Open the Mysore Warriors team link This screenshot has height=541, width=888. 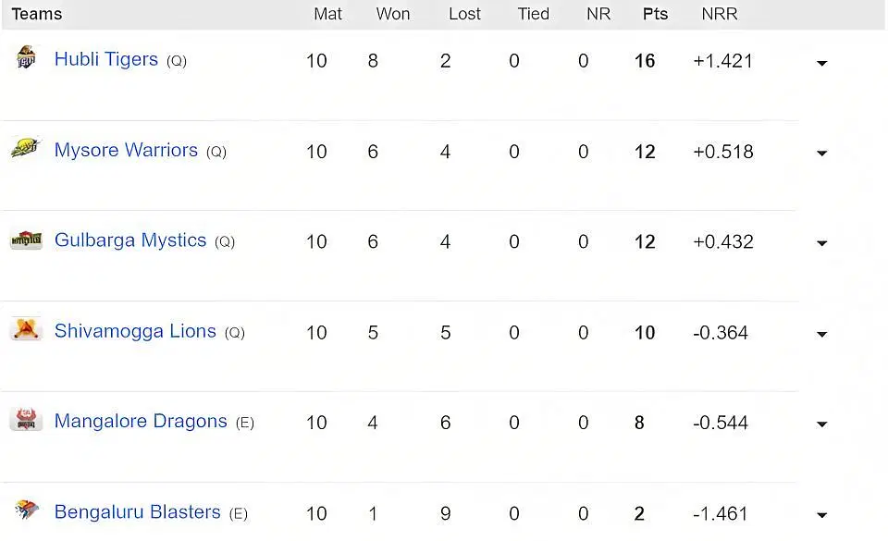[126, 150]
